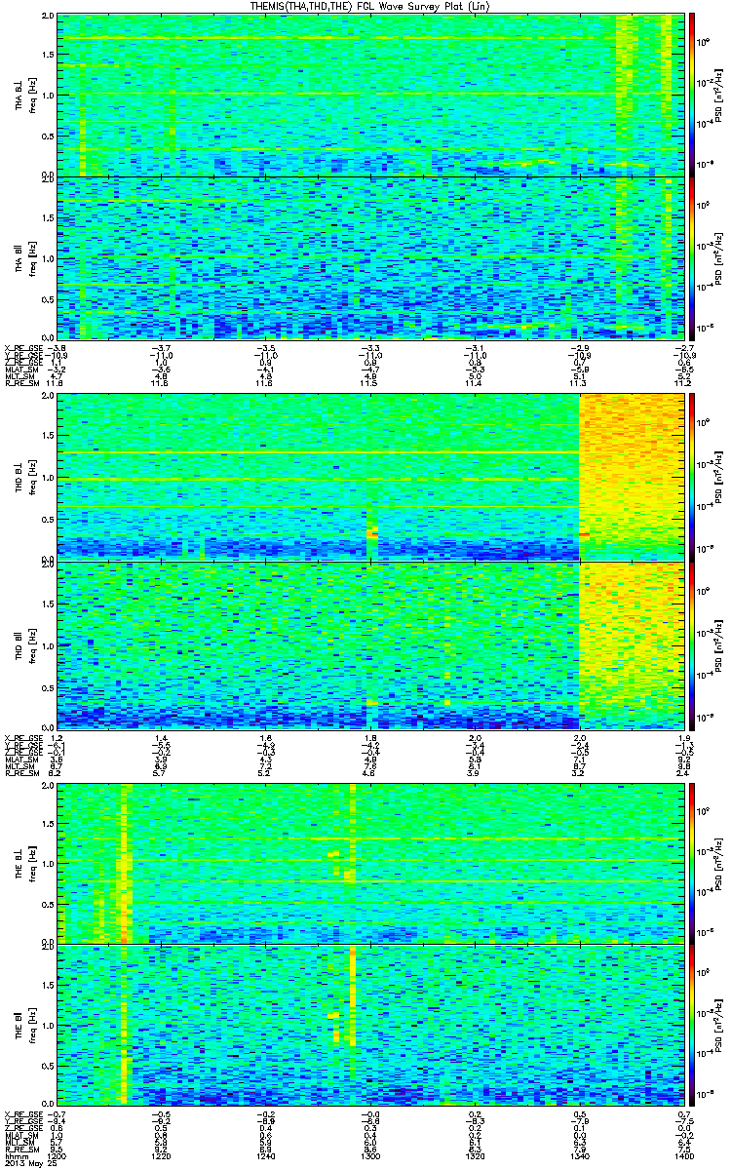Click the PSD [nT²/Hz] label beside THA bL
731x1170 pixels.
719,96
